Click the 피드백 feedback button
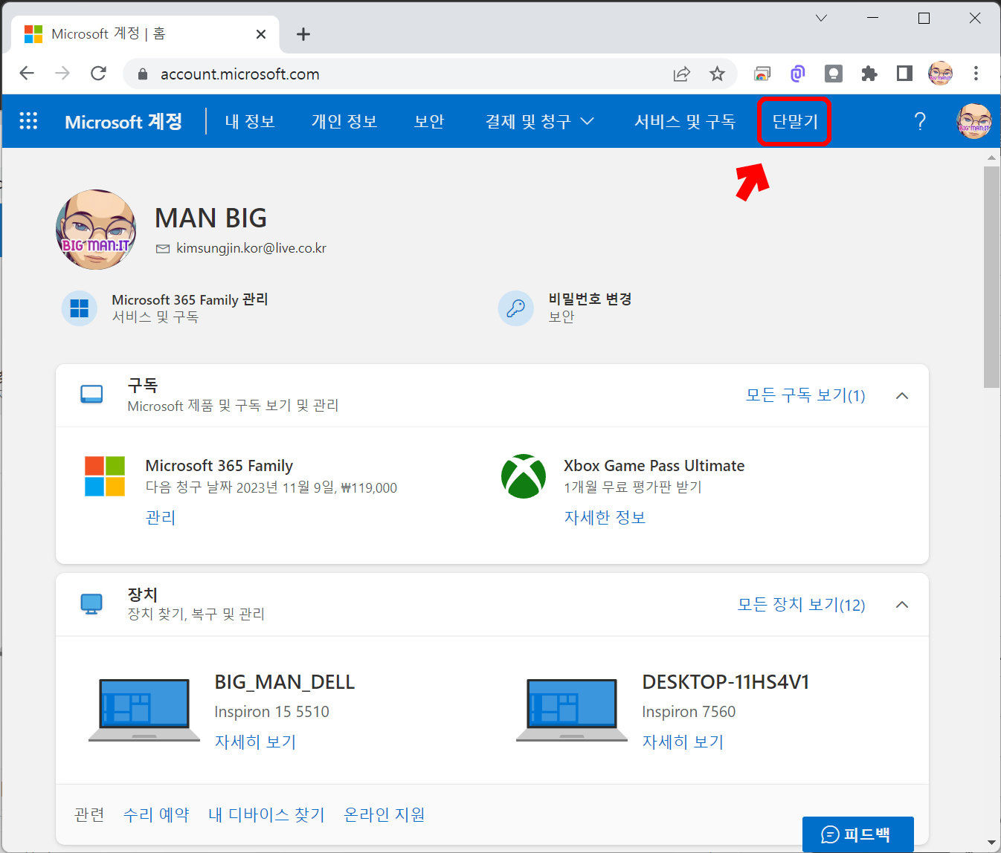 [x=858, y=834]
